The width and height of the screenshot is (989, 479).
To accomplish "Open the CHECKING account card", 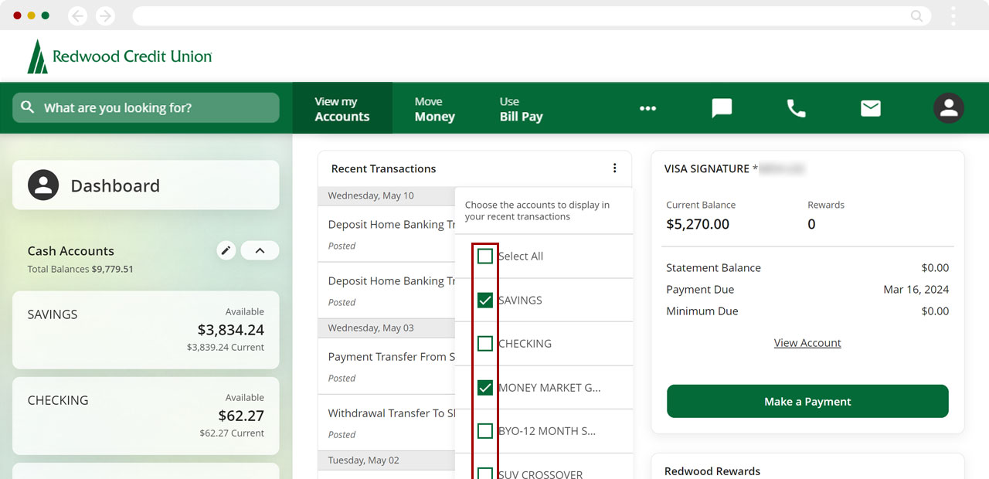I will (146, 416).
